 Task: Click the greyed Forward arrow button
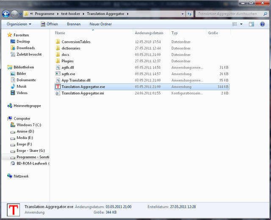pos(14,14)
